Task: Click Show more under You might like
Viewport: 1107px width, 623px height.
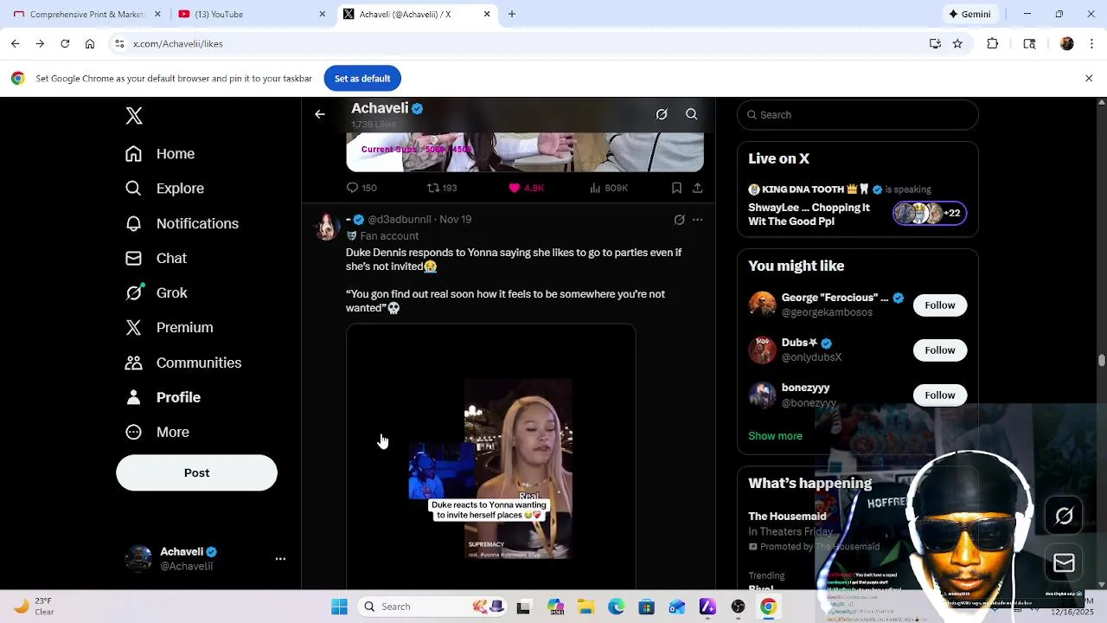Action: (x=775, y=436)
